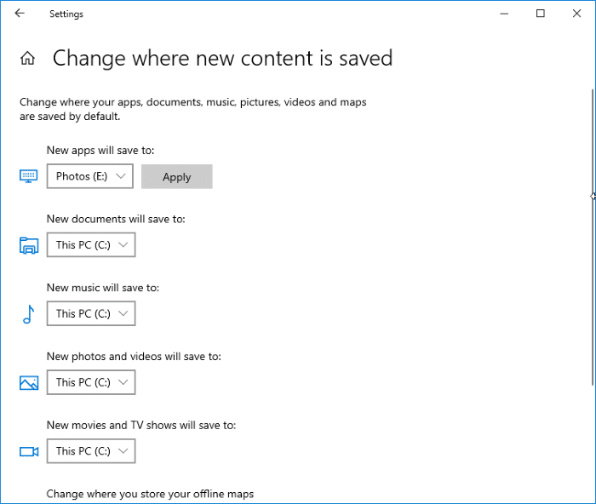Click the movies and TV camera icon

click(29, 451)
